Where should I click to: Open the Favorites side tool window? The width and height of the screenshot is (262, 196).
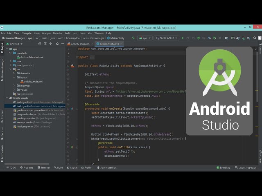[x=2, y=134]
